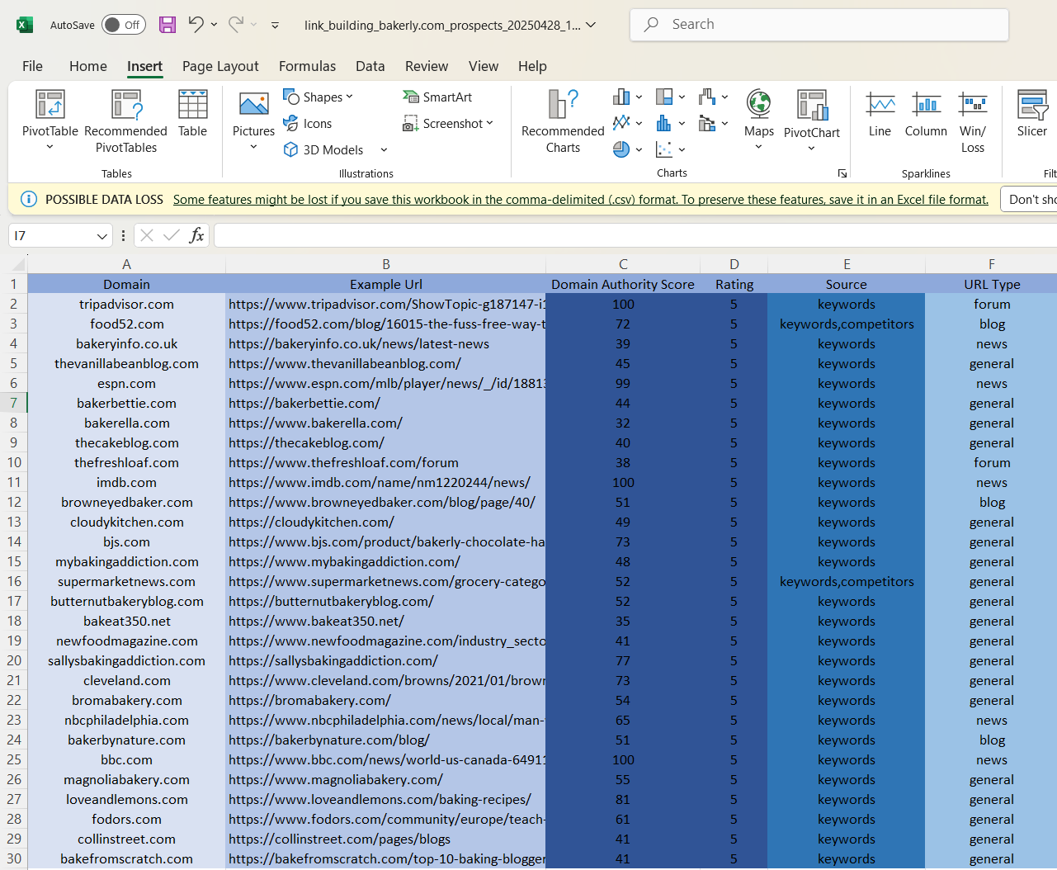1057x870 pixels.
Task: Insert a pie or doughnut chart
Action: point(627,149)
